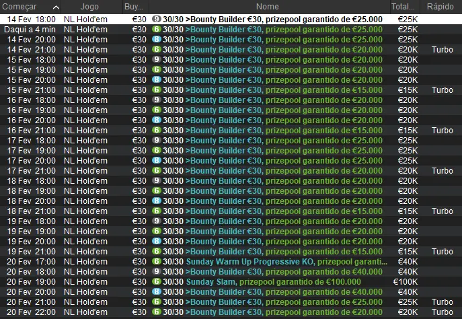Click '19 Fev 20:00' start time
This screenshot has width=462, height=319.
coord(31,242)
